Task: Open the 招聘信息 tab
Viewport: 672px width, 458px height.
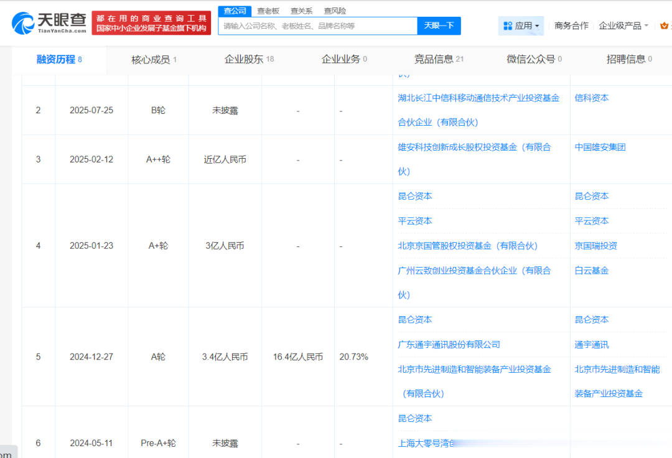Action: pyautogui.click(x=629, y=59)
